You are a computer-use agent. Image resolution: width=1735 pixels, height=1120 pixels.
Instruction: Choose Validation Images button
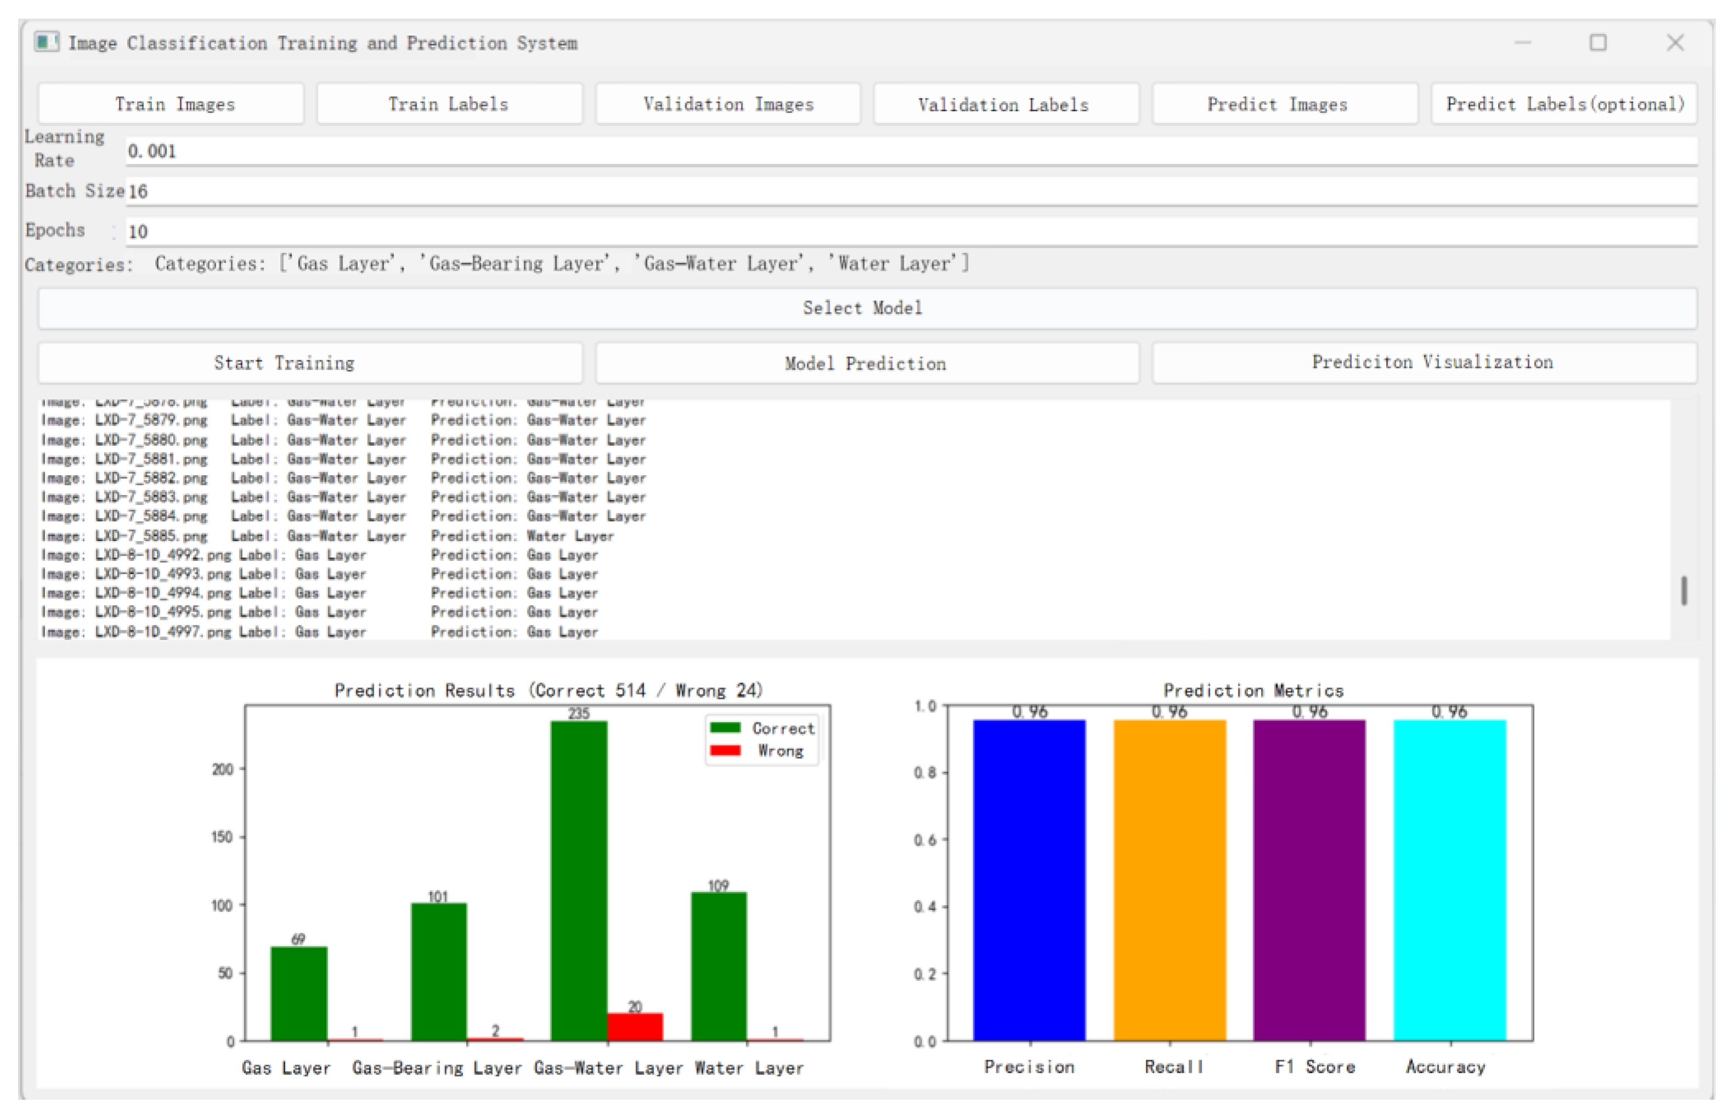pos(728,104)
